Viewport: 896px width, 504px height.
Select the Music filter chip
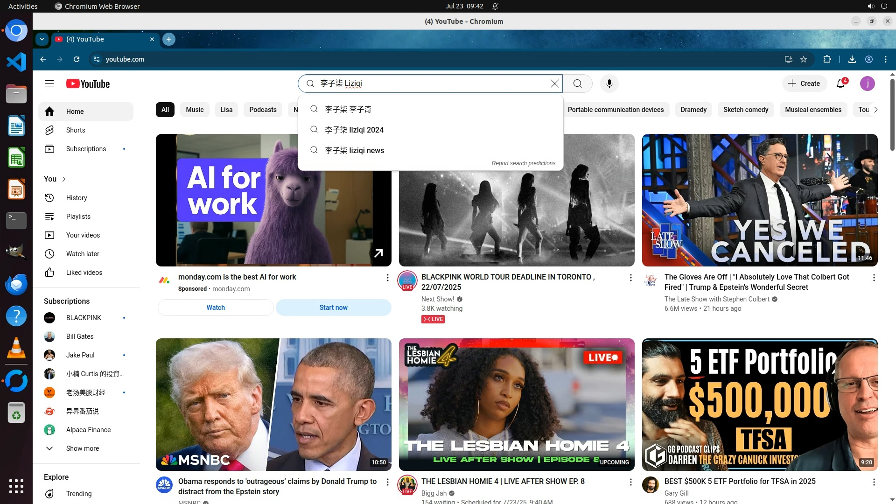[195, 110]
